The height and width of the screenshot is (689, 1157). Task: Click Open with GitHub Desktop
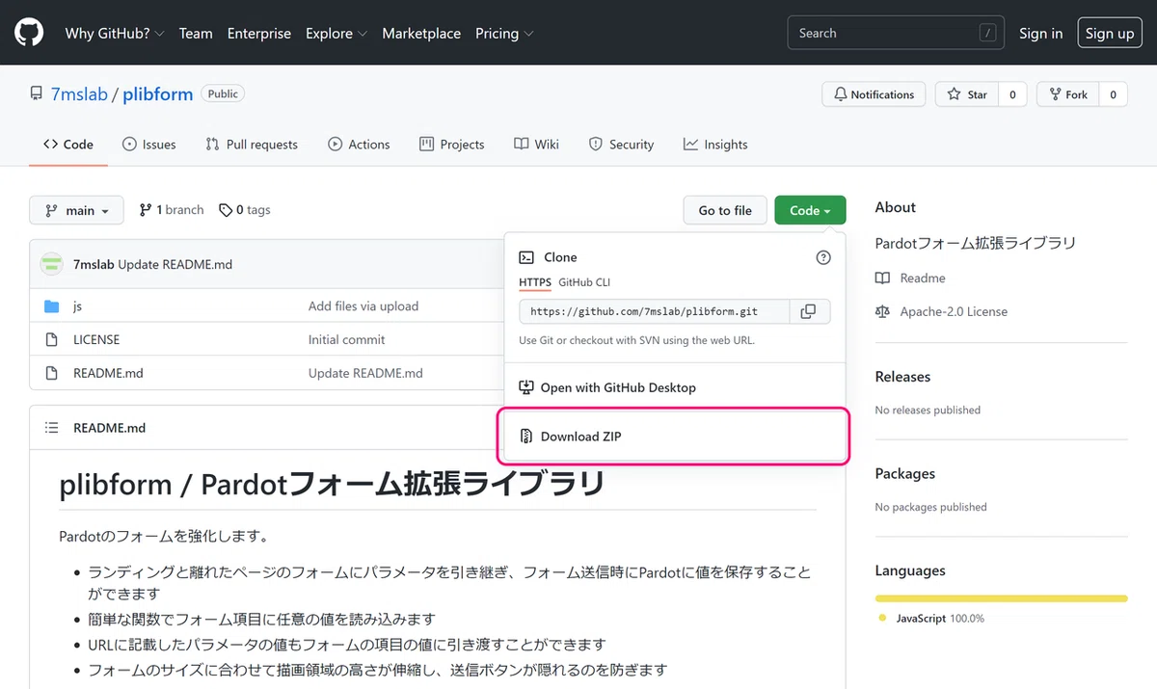tap(675, 387)
